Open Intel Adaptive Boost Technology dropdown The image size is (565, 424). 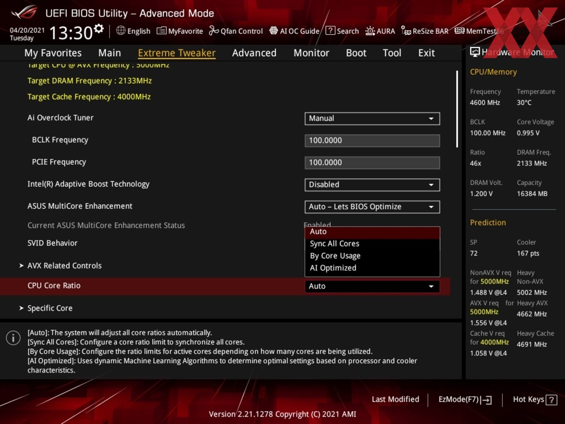372,185
